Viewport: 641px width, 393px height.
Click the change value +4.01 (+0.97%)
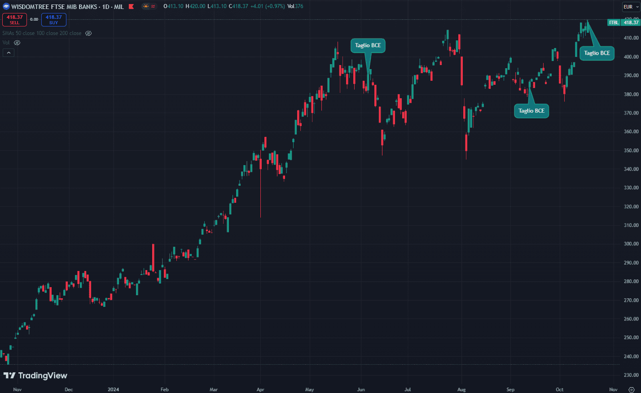[x=268, y=6]
